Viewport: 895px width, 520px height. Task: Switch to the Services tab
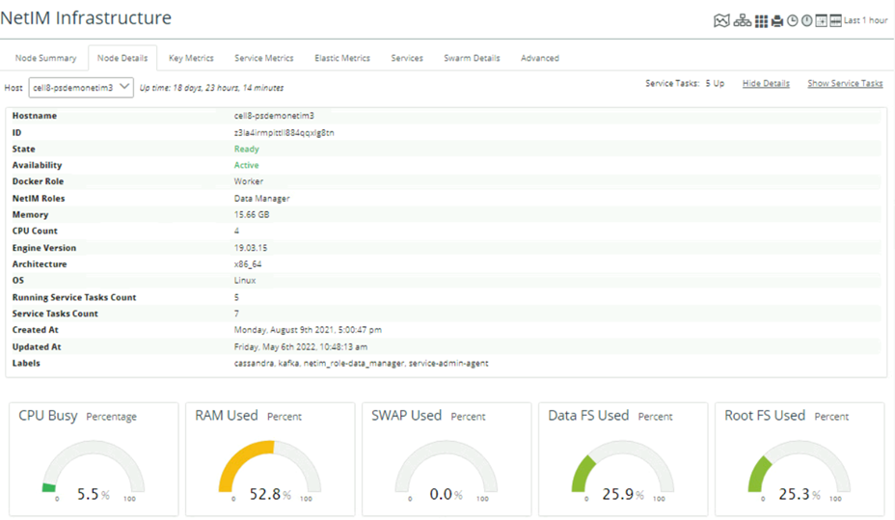(407, 58)
